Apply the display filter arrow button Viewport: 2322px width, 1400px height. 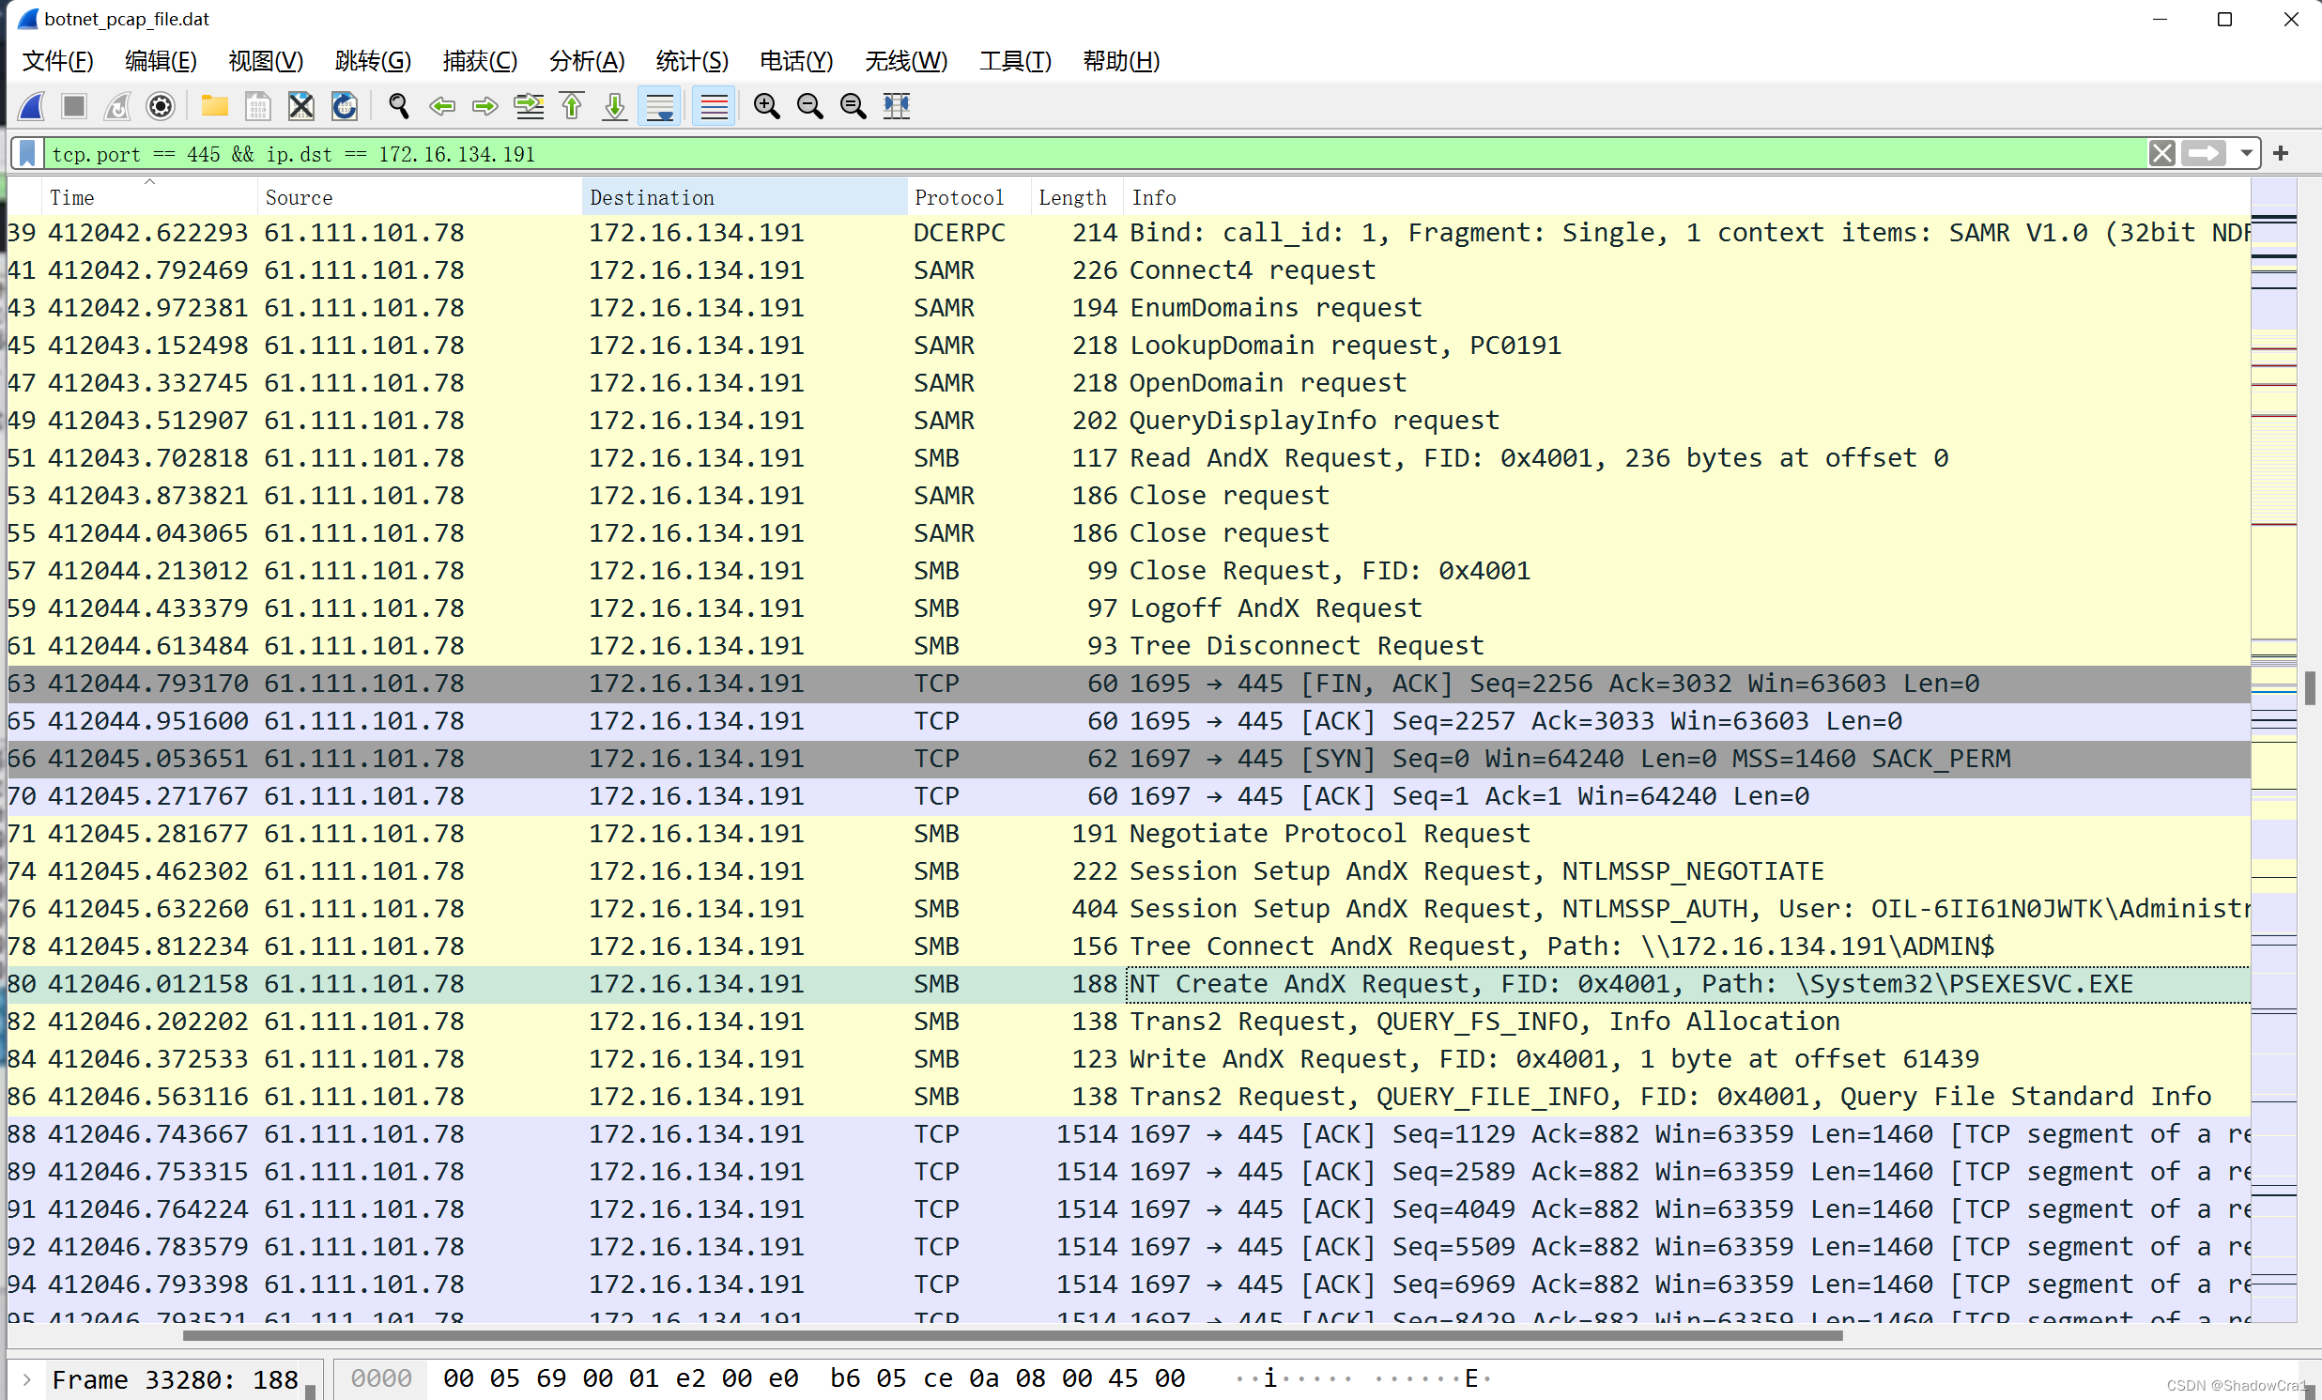[x=2205, y=154]
